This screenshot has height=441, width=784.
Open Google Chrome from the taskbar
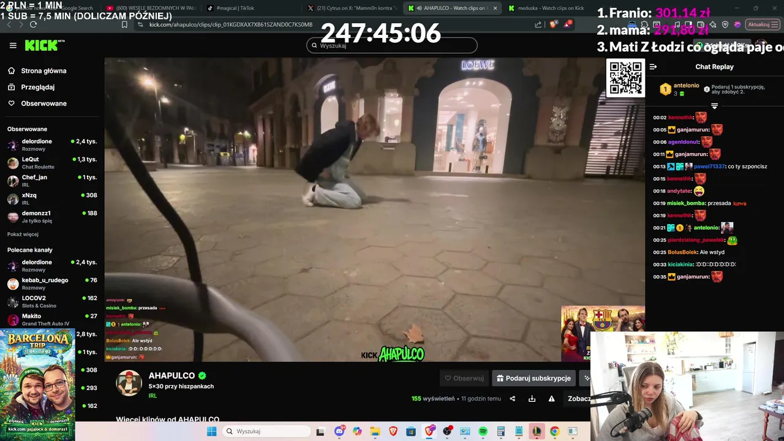pyautogui.click(x=554, y=431)
